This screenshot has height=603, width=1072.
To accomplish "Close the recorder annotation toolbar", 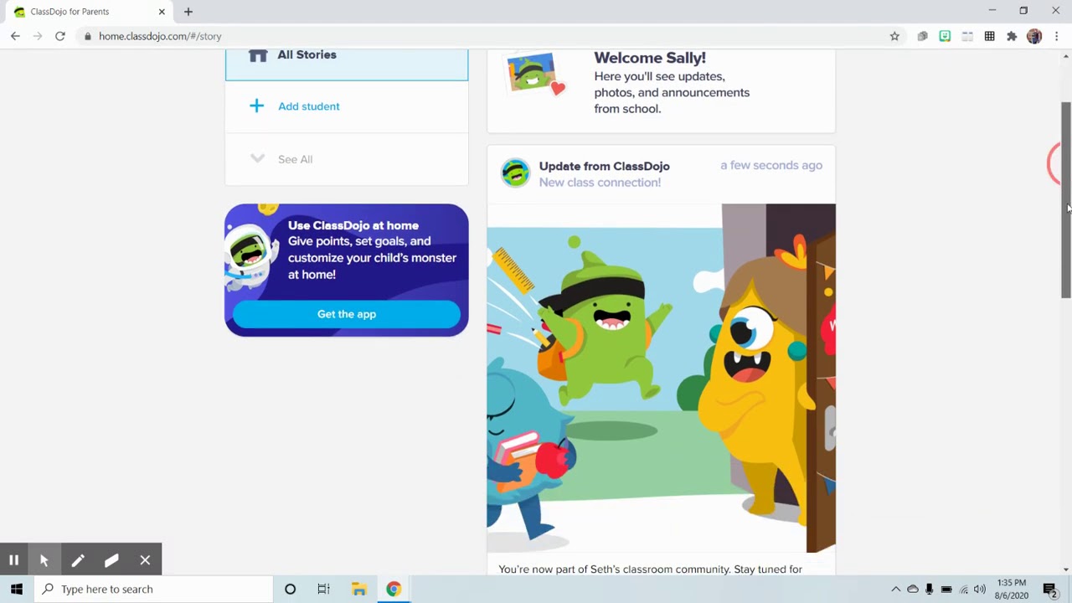I will [x=145, y=560].
